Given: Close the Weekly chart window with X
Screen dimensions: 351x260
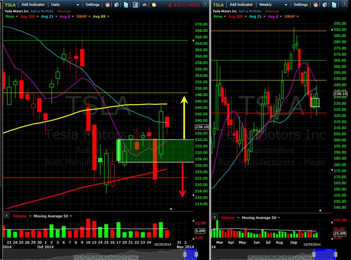Looking at the screenshot, I should pos(345,3).
